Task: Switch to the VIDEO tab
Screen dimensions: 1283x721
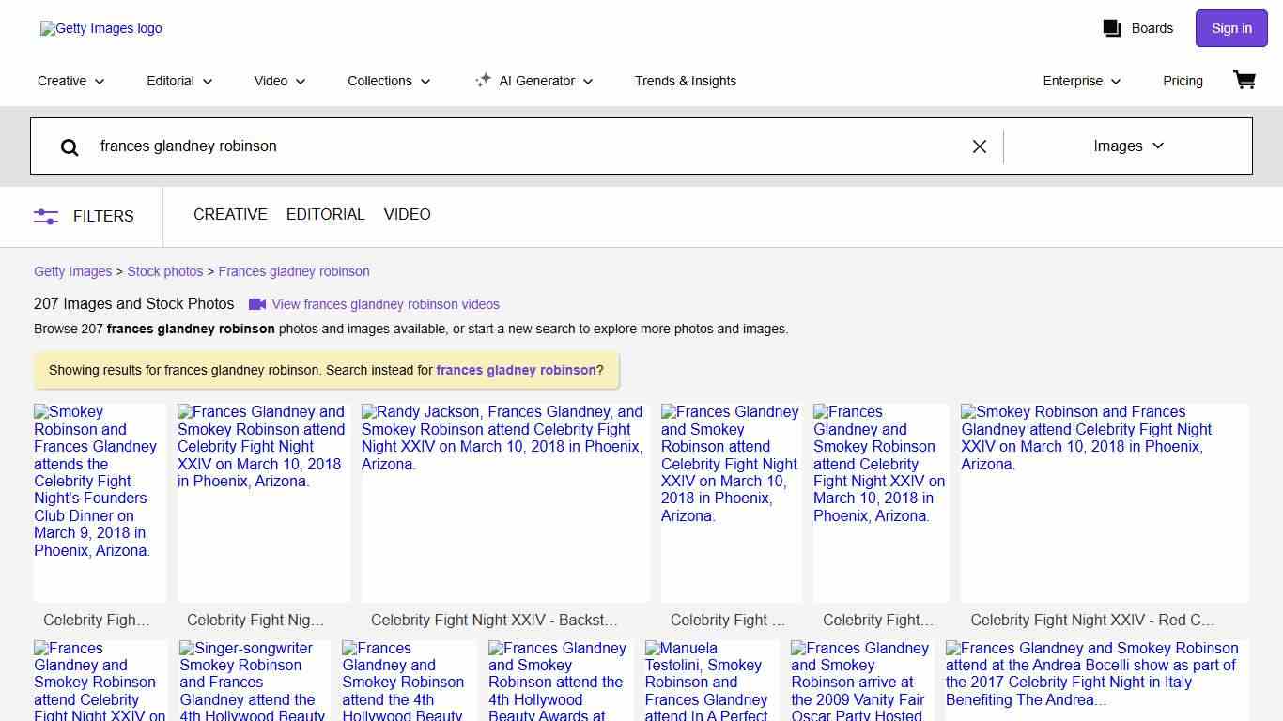Action: pyautogui.click(x=407, y=215)
